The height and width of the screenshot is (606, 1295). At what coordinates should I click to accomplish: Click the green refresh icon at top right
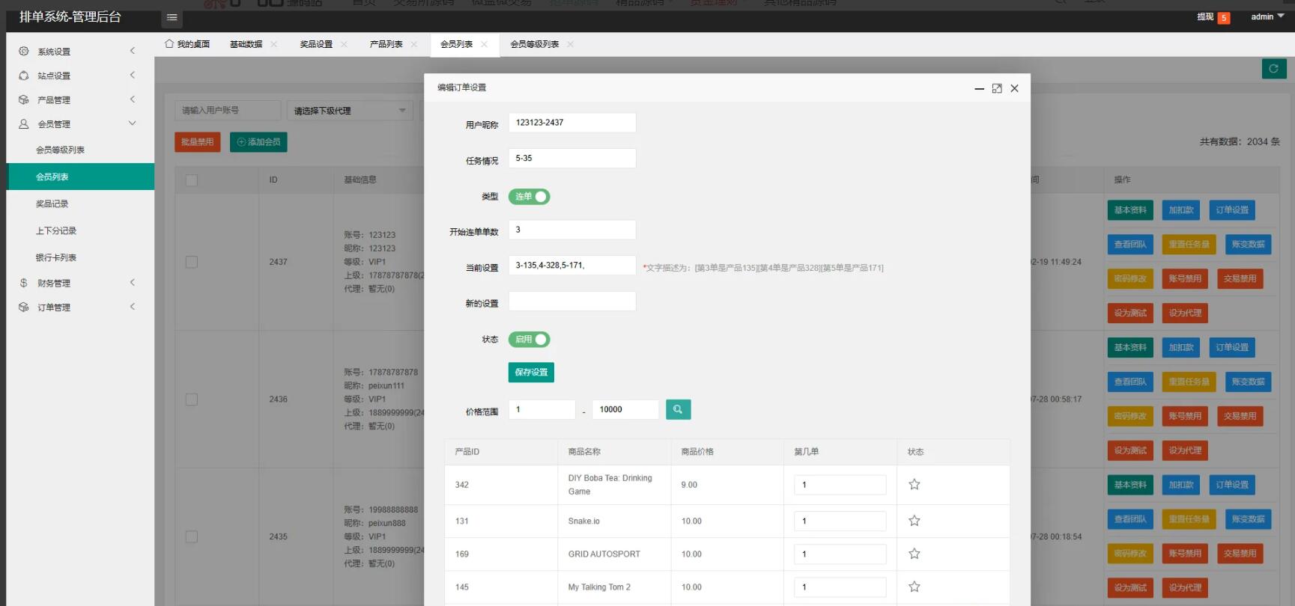click(x=1273, y=69)
